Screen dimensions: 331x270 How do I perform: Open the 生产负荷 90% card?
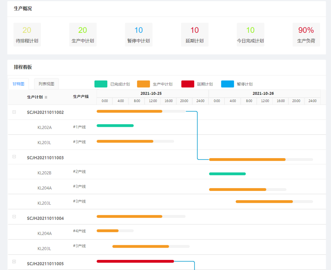(x=306, y=35)
